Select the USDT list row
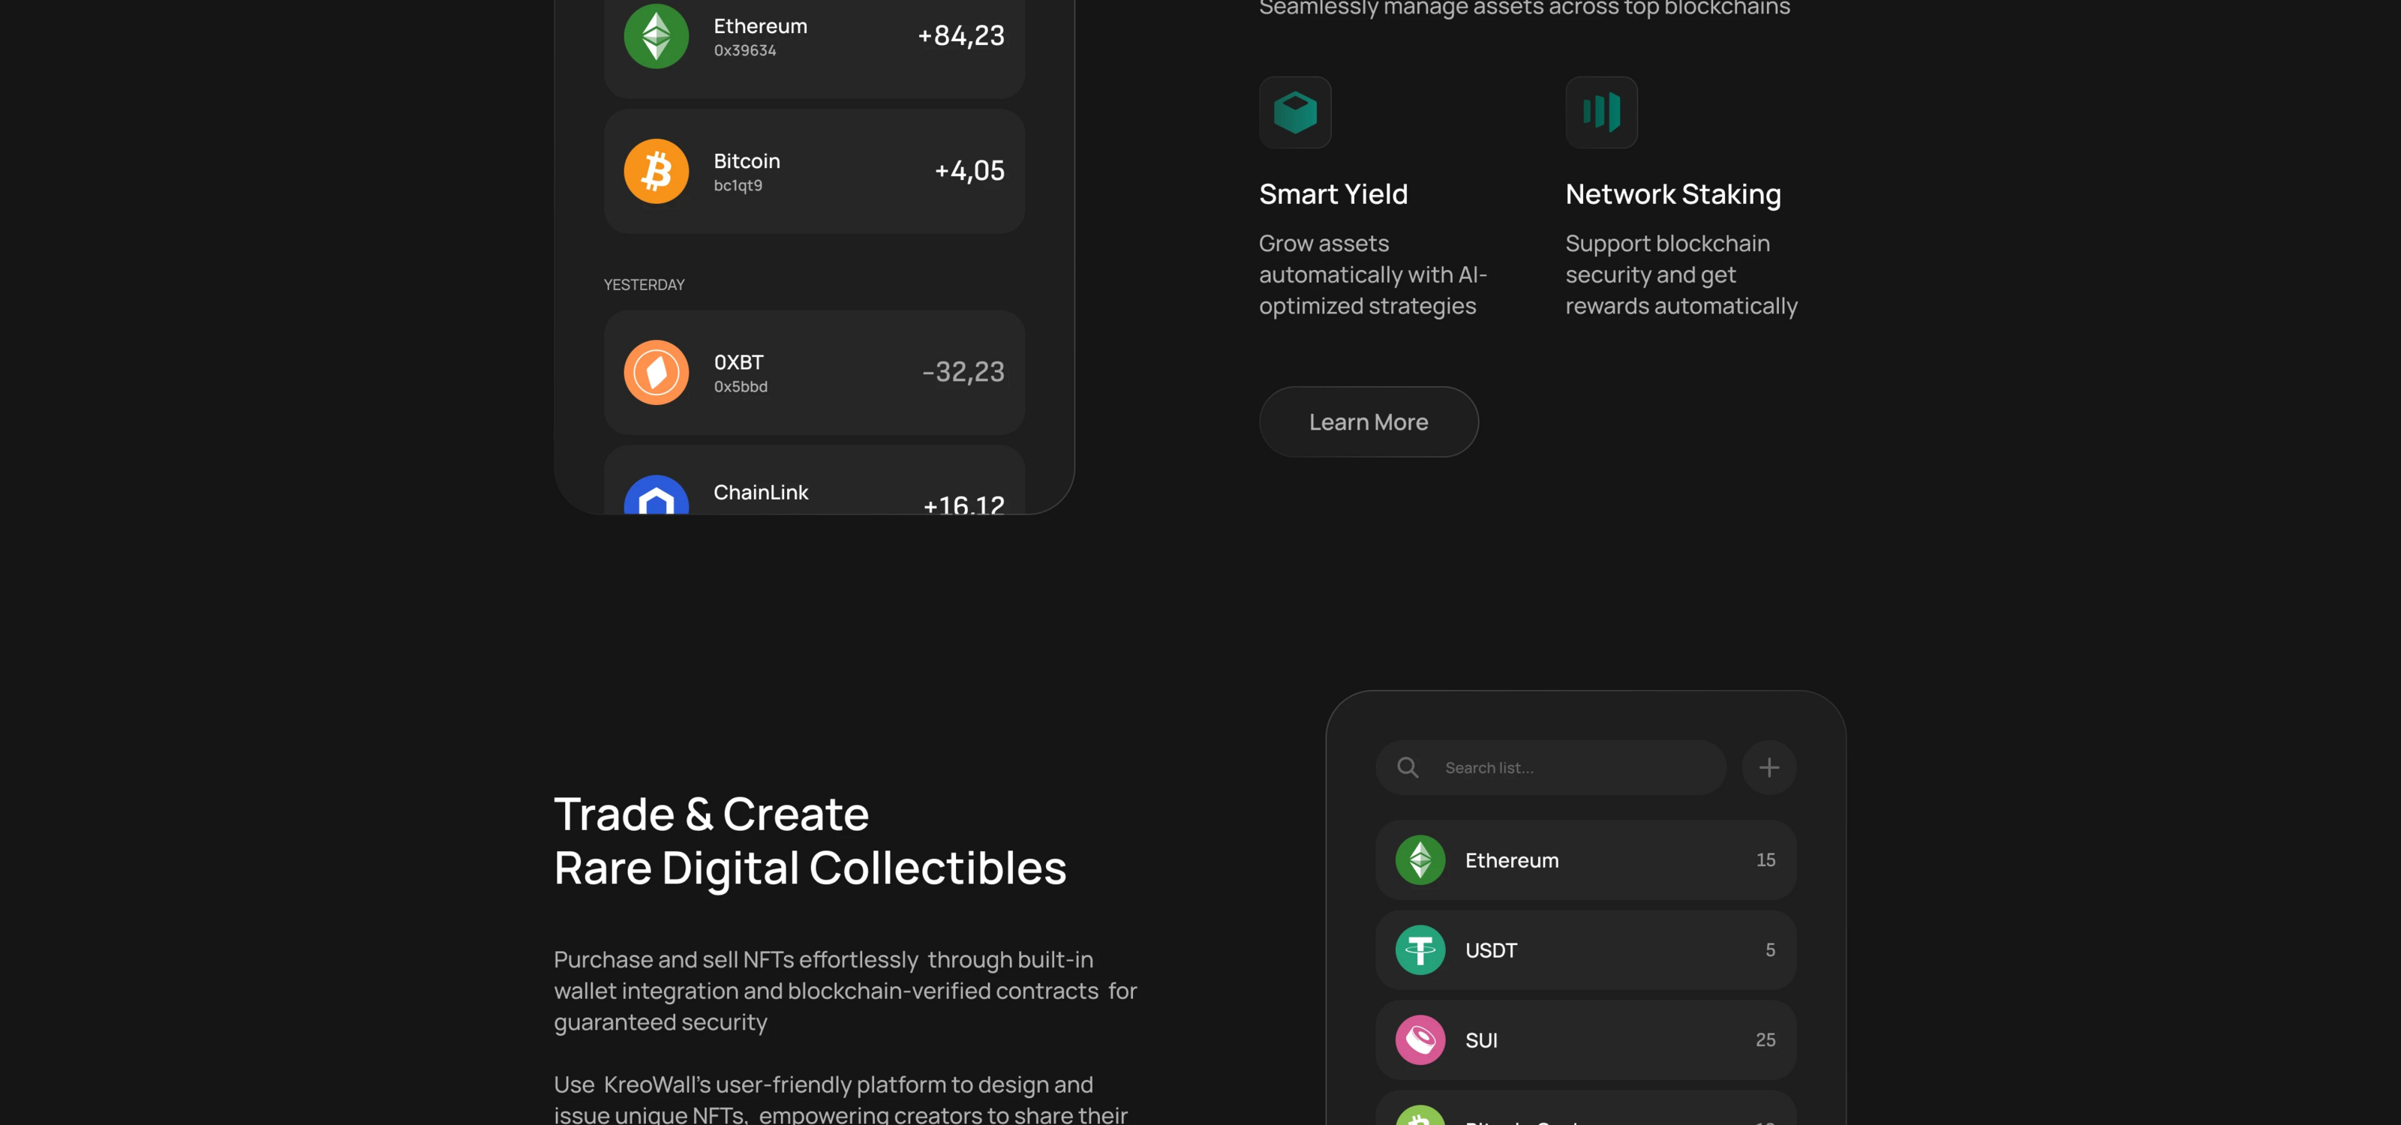The image size is (2401, 1125). coord(1585,950)
